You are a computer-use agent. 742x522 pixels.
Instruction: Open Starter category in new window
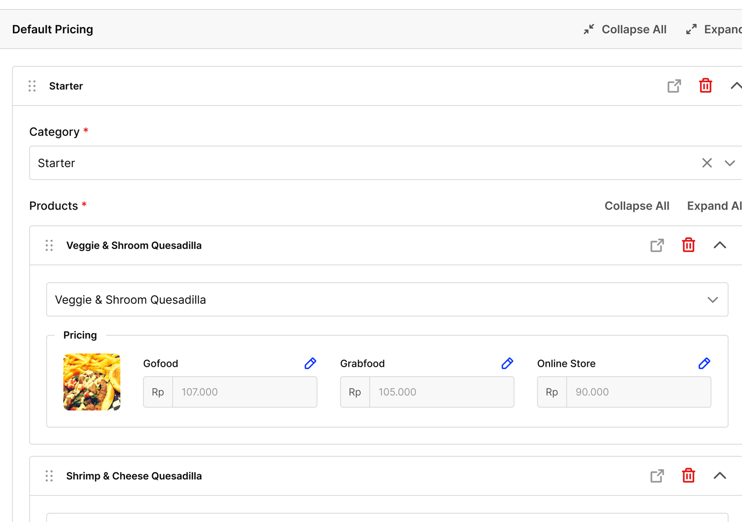(674, 86)
